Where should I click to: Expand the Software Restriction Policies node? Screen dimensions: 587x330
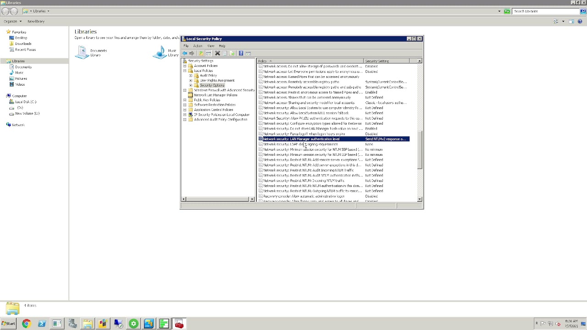[x=185, y=105]
